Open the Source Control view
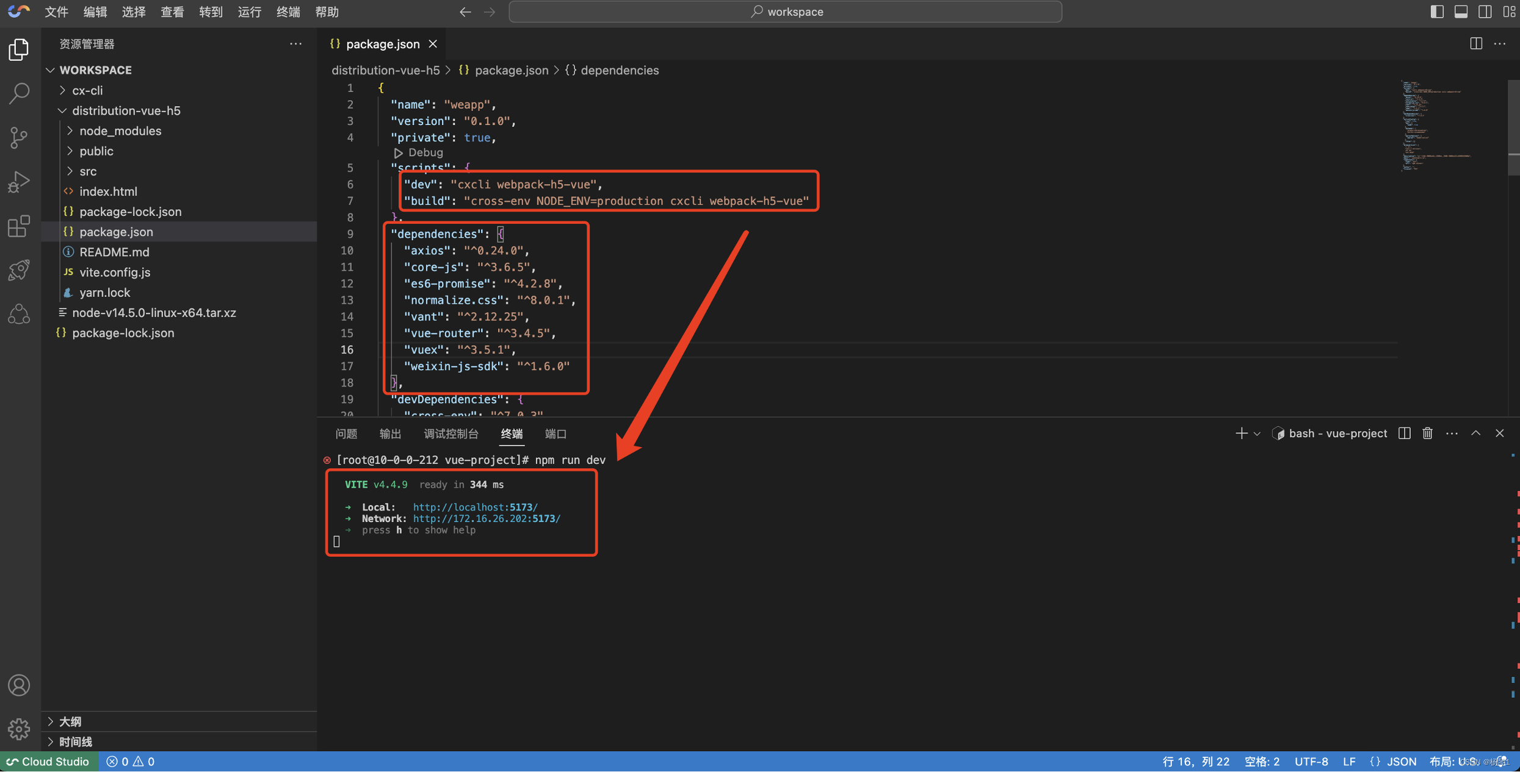The height and width of the screenshot is (772, 1520). point(19,138)
